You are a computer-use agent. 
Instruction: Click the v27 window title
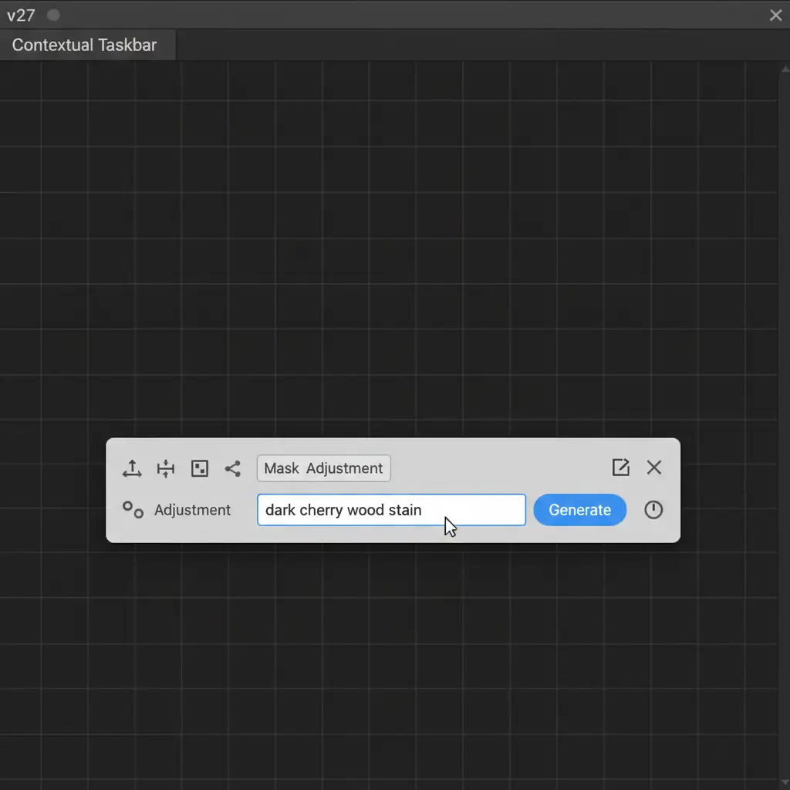[21, 15]
